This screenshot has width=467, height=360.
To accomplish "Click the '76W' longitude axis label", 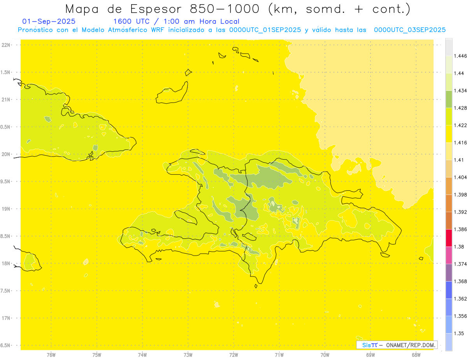I will (x=51, y=355).
